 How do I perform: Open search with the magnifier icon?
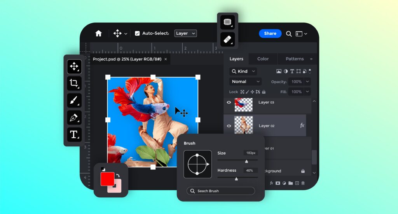click(x=289, y=34)
